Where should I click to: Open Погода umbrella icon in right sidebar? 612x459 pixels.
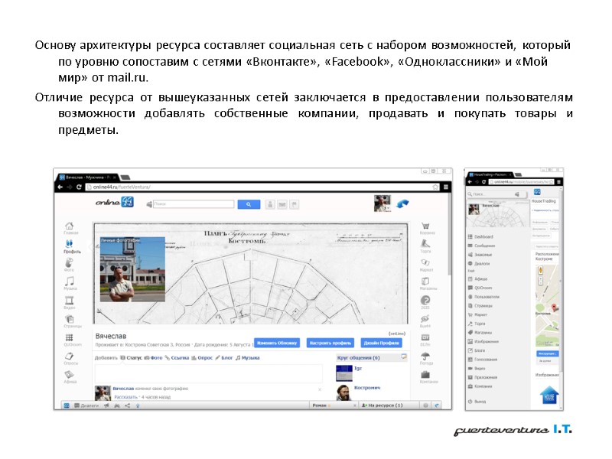pos(425,356)
